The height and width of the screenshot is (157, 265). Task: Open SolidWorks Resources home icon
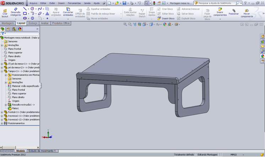[x=263, y=36]
